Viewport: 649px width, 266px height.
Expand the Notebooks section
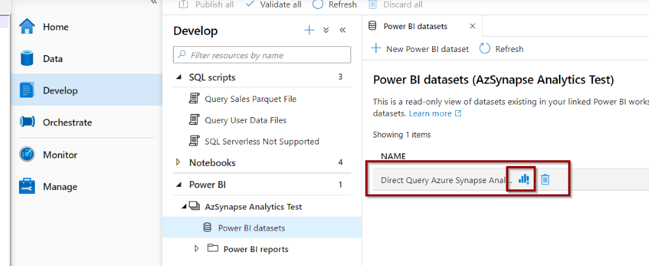click(179, 162)
